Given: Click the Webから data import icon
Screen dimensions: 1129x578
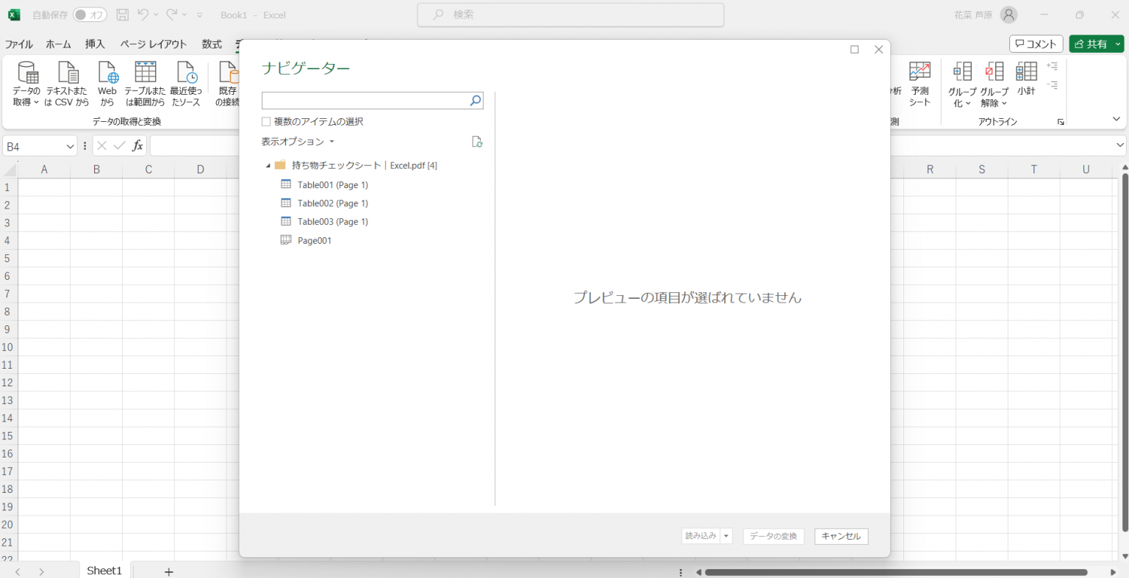Looking at the screenshot, I should click(x=107, y=73).
